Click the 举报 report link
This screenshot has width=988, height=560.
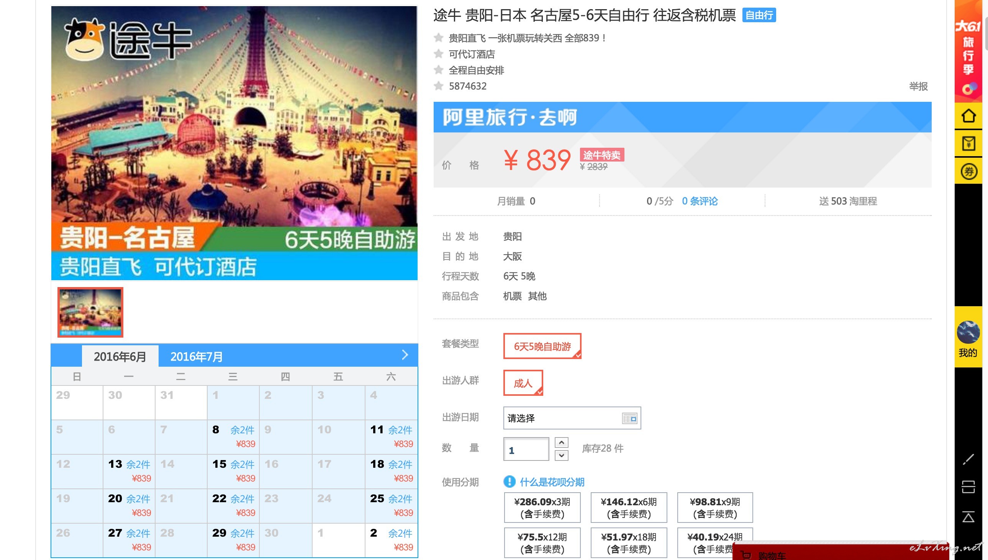tap(918, 86)
